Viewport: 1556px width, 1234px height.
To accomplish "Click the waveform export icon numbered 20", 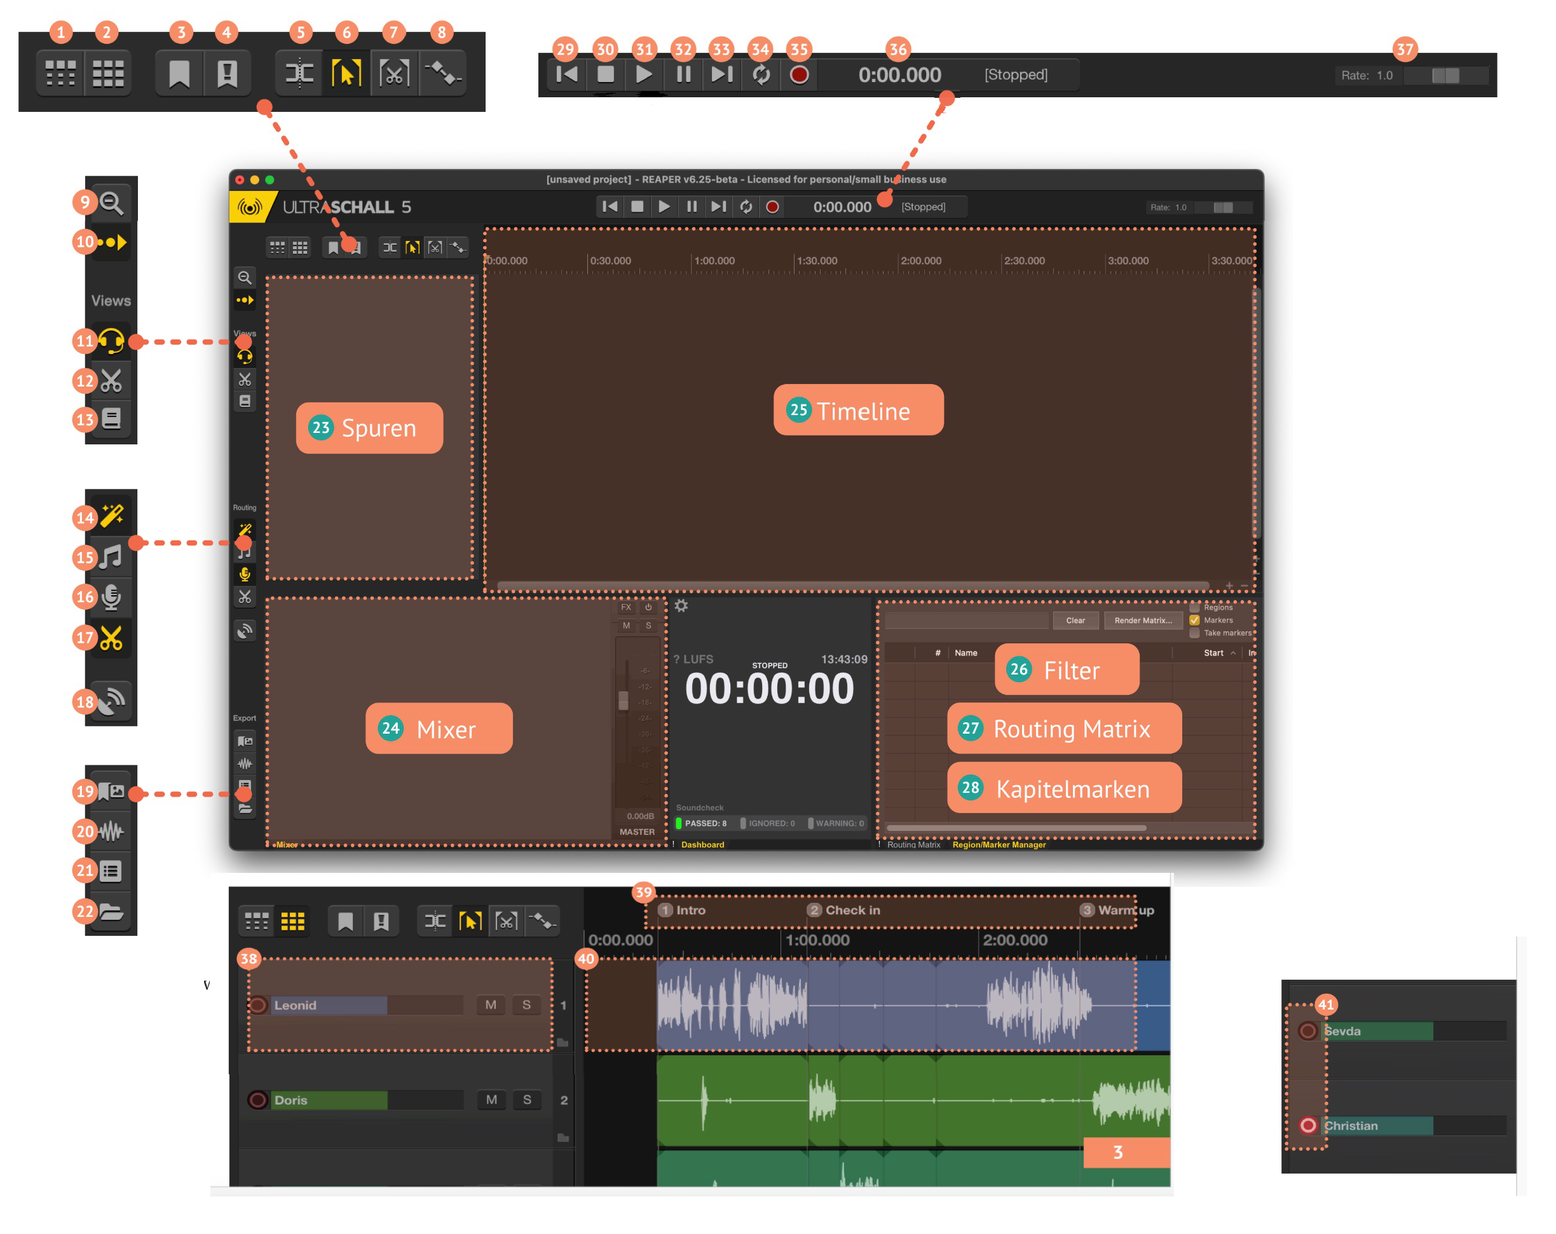I will 111,831.
